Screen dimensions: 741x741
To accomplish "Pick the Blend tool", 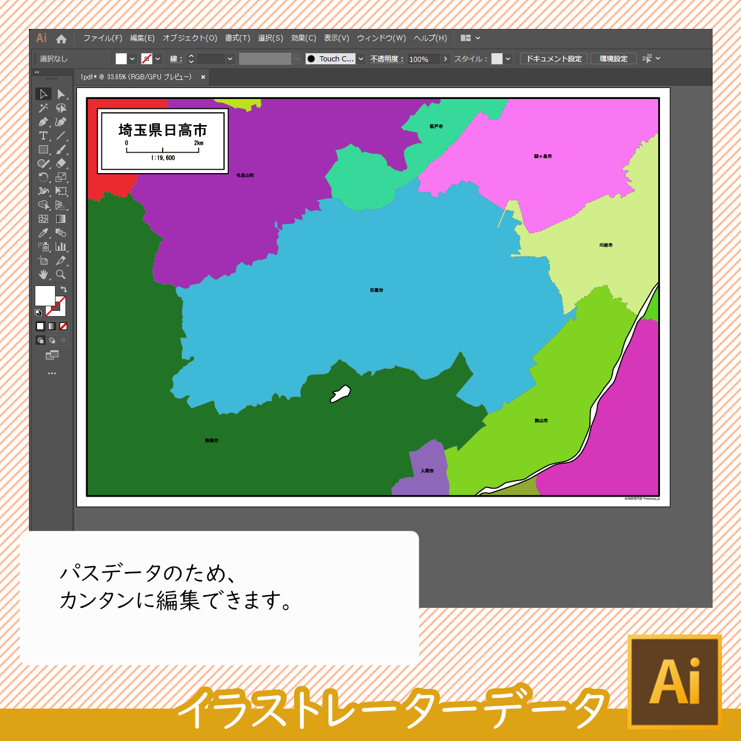I will pyautogui.click(x=61, y=233).
